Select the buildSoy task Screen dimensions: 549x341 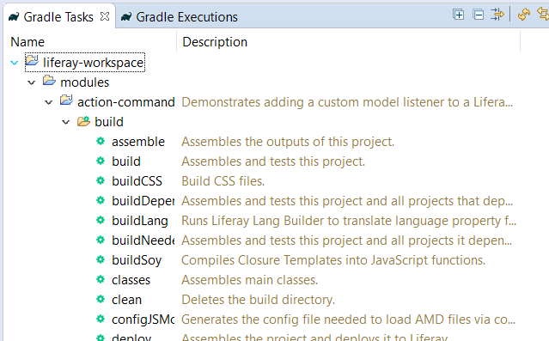137,260
